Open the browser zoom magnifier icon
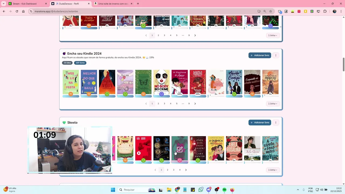Image resolution: width=345 pixels, height=194 pixels. 265,11
